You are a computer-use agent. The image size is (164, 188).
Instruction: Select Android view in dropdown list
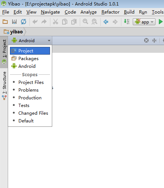coord(30,66)
